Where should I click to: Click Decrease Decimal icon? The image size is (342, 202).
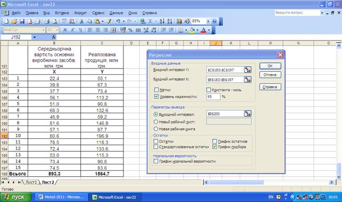click(154, 30)
